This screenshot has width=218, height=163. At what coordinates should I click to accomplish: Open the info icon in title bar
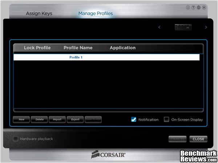coord(188,8)
